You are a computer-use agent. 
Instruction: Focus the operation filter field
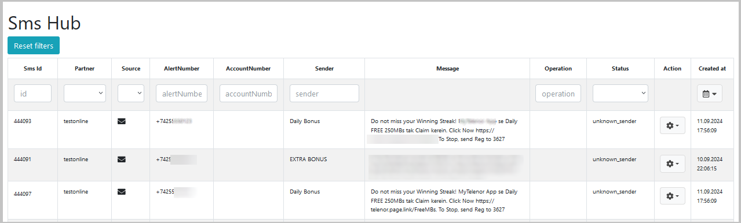558,94
